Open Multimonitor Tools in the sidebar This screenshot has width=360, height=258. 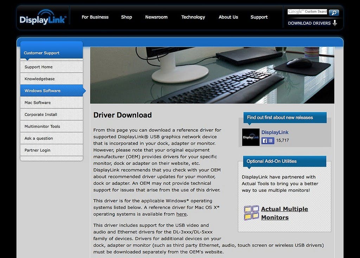coord(51,126)
